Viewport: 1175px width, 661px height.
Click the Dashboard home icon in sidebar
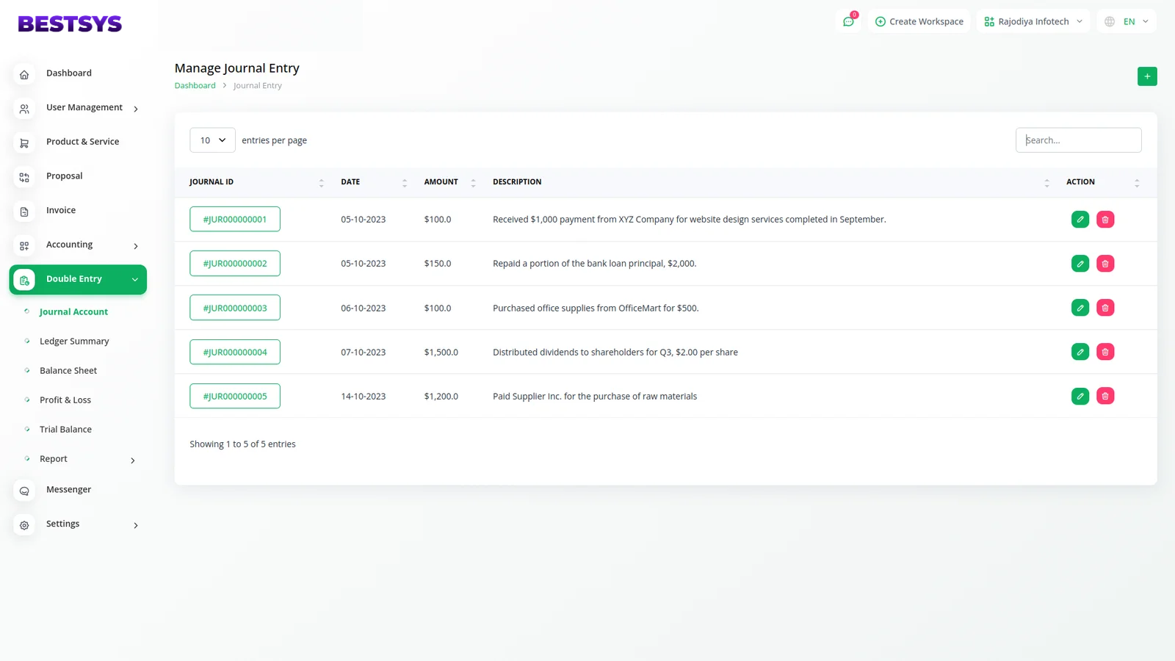click(24, 74)
